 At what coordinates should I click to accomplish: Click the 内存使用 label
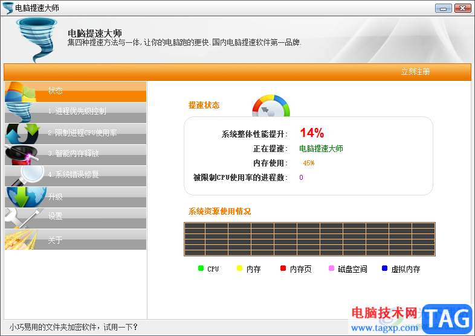click(271, 163)
